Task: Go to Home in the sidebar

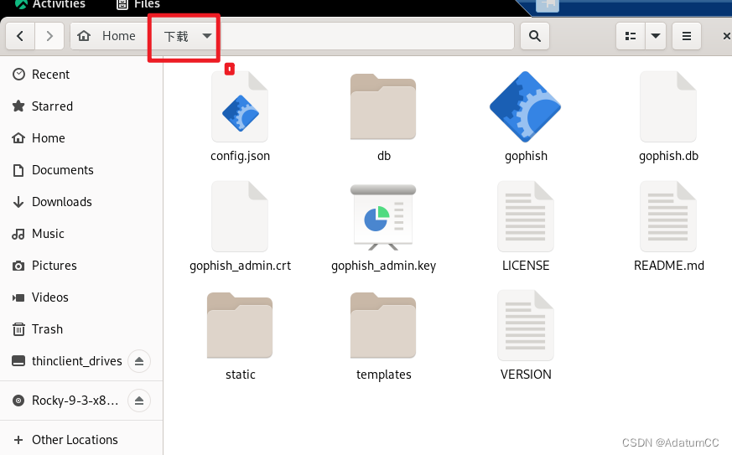Action: (x=81, y=137)
